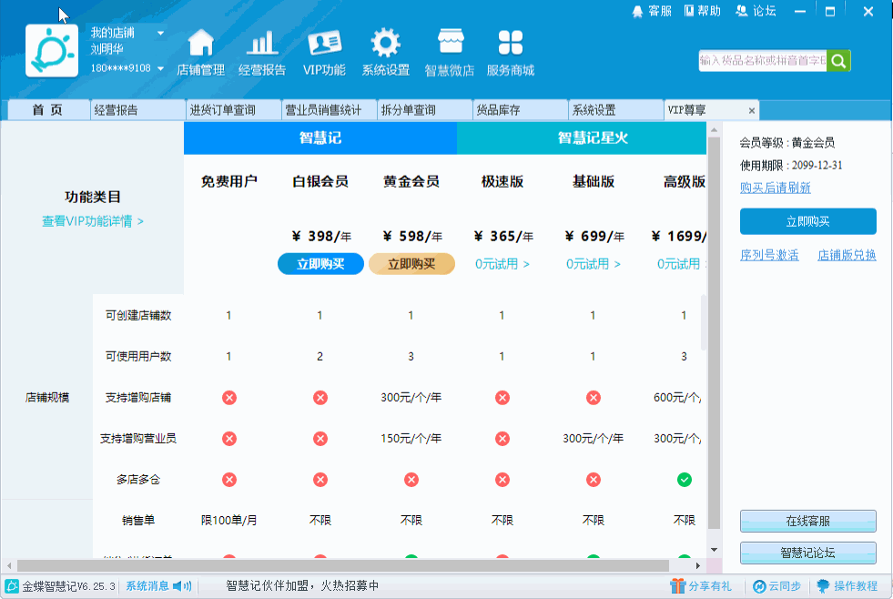This screenshot has width=893, height=599.
Task: Switch to 货品库存 tab
Action: [x=520, y=110]
